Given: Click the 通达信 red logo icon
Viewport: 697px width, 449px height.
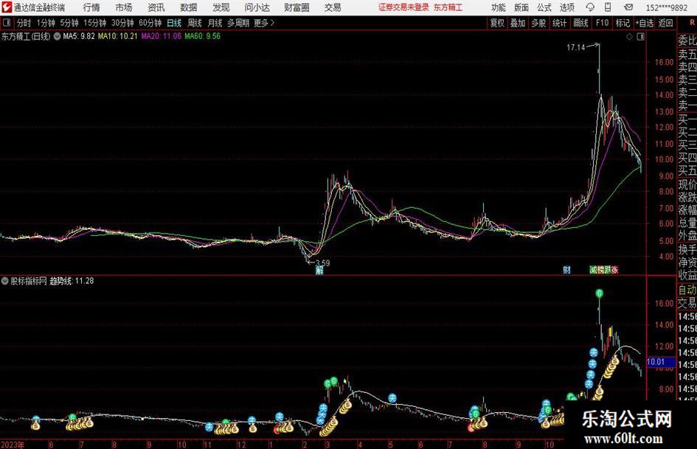Looking at the screenshot, I should pyautogui.click(x=7, y=7).
